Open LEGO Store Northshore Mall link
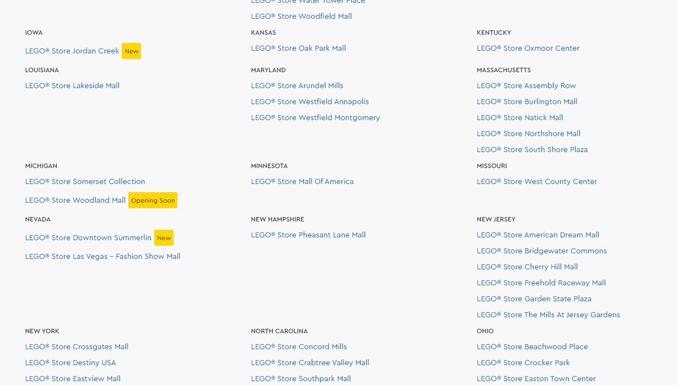This screenshot has height=385, width=677. click(x=529, y=133)
